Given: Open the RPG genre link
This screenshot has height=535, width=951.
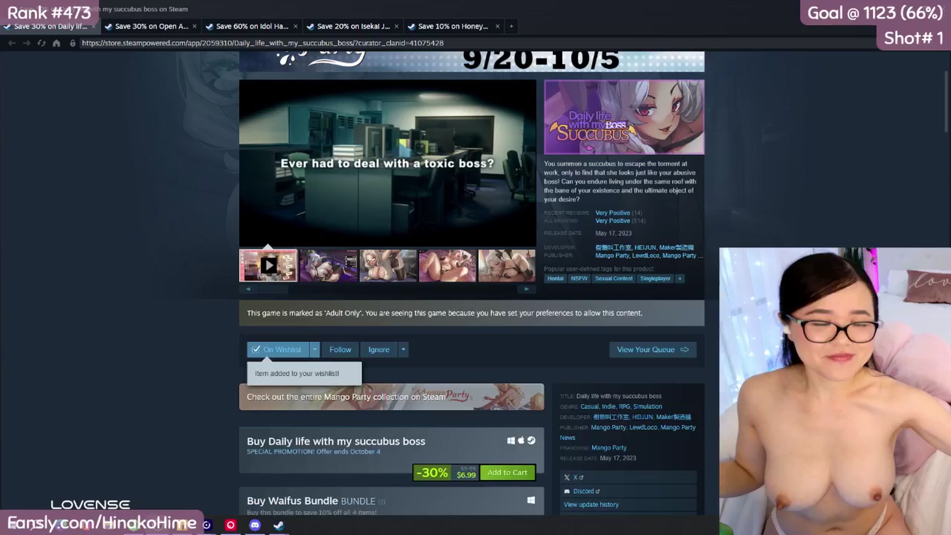Looking at the screenshot, I should click(x=624, y=407).
